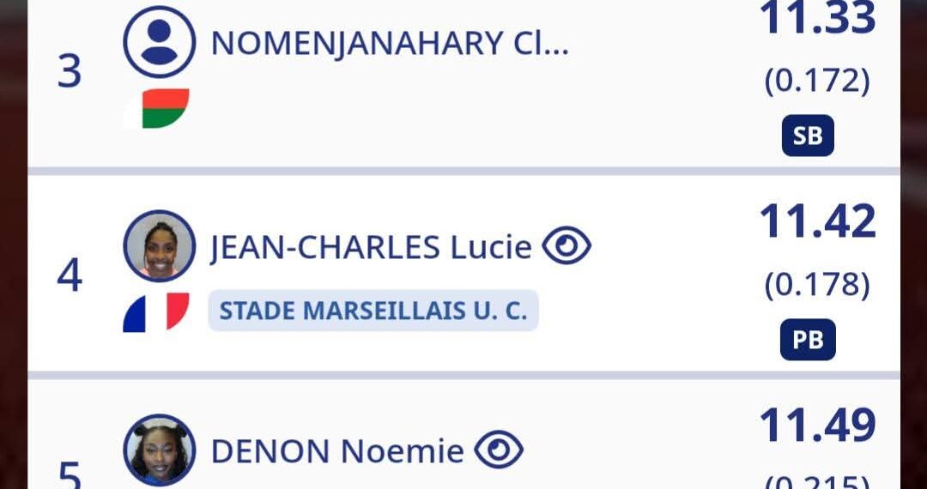The width and height of the screenshot is (927, 489).
Task: Click the placeholder avatar icon beside NOMENJANAHARY
Action: (159, 42)
